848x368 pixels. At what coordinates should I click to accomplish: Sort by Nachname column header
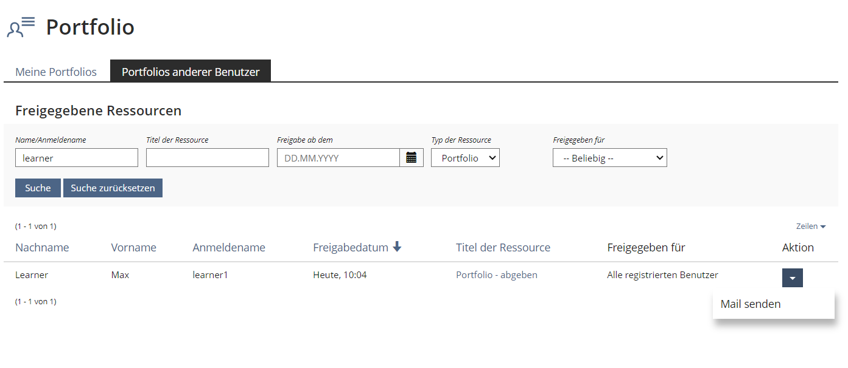42,248
